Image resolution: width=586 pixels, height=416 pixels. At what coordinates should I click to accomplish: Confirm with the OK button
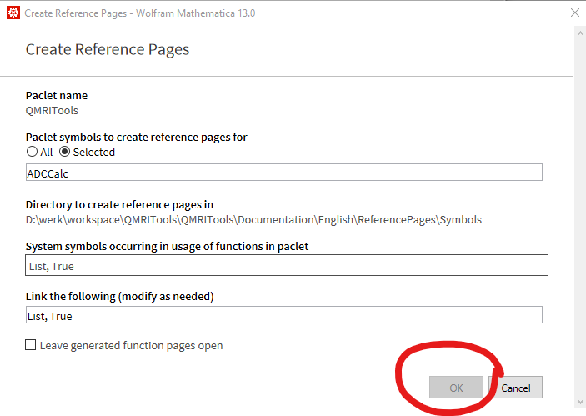[456, 388]
